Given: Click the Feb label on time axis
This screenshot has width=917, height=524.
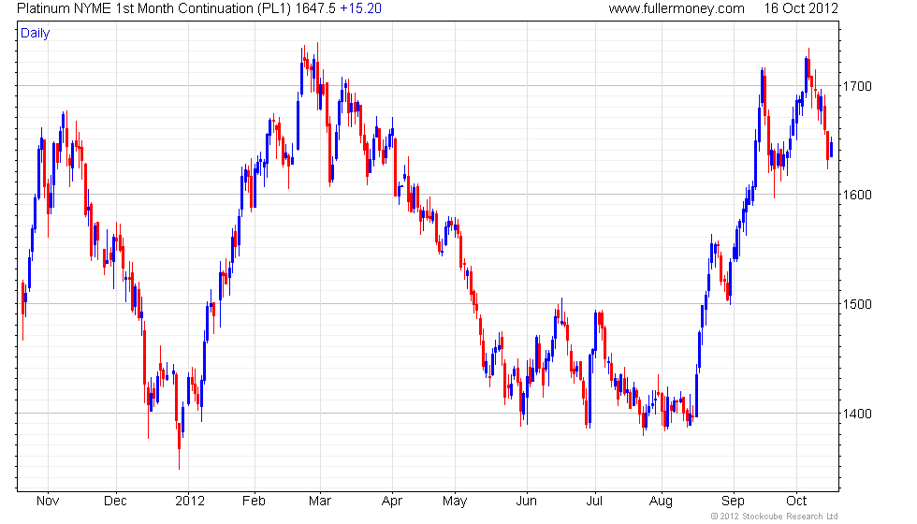Looking at the screenshot, I should click(x=254, y=502).
